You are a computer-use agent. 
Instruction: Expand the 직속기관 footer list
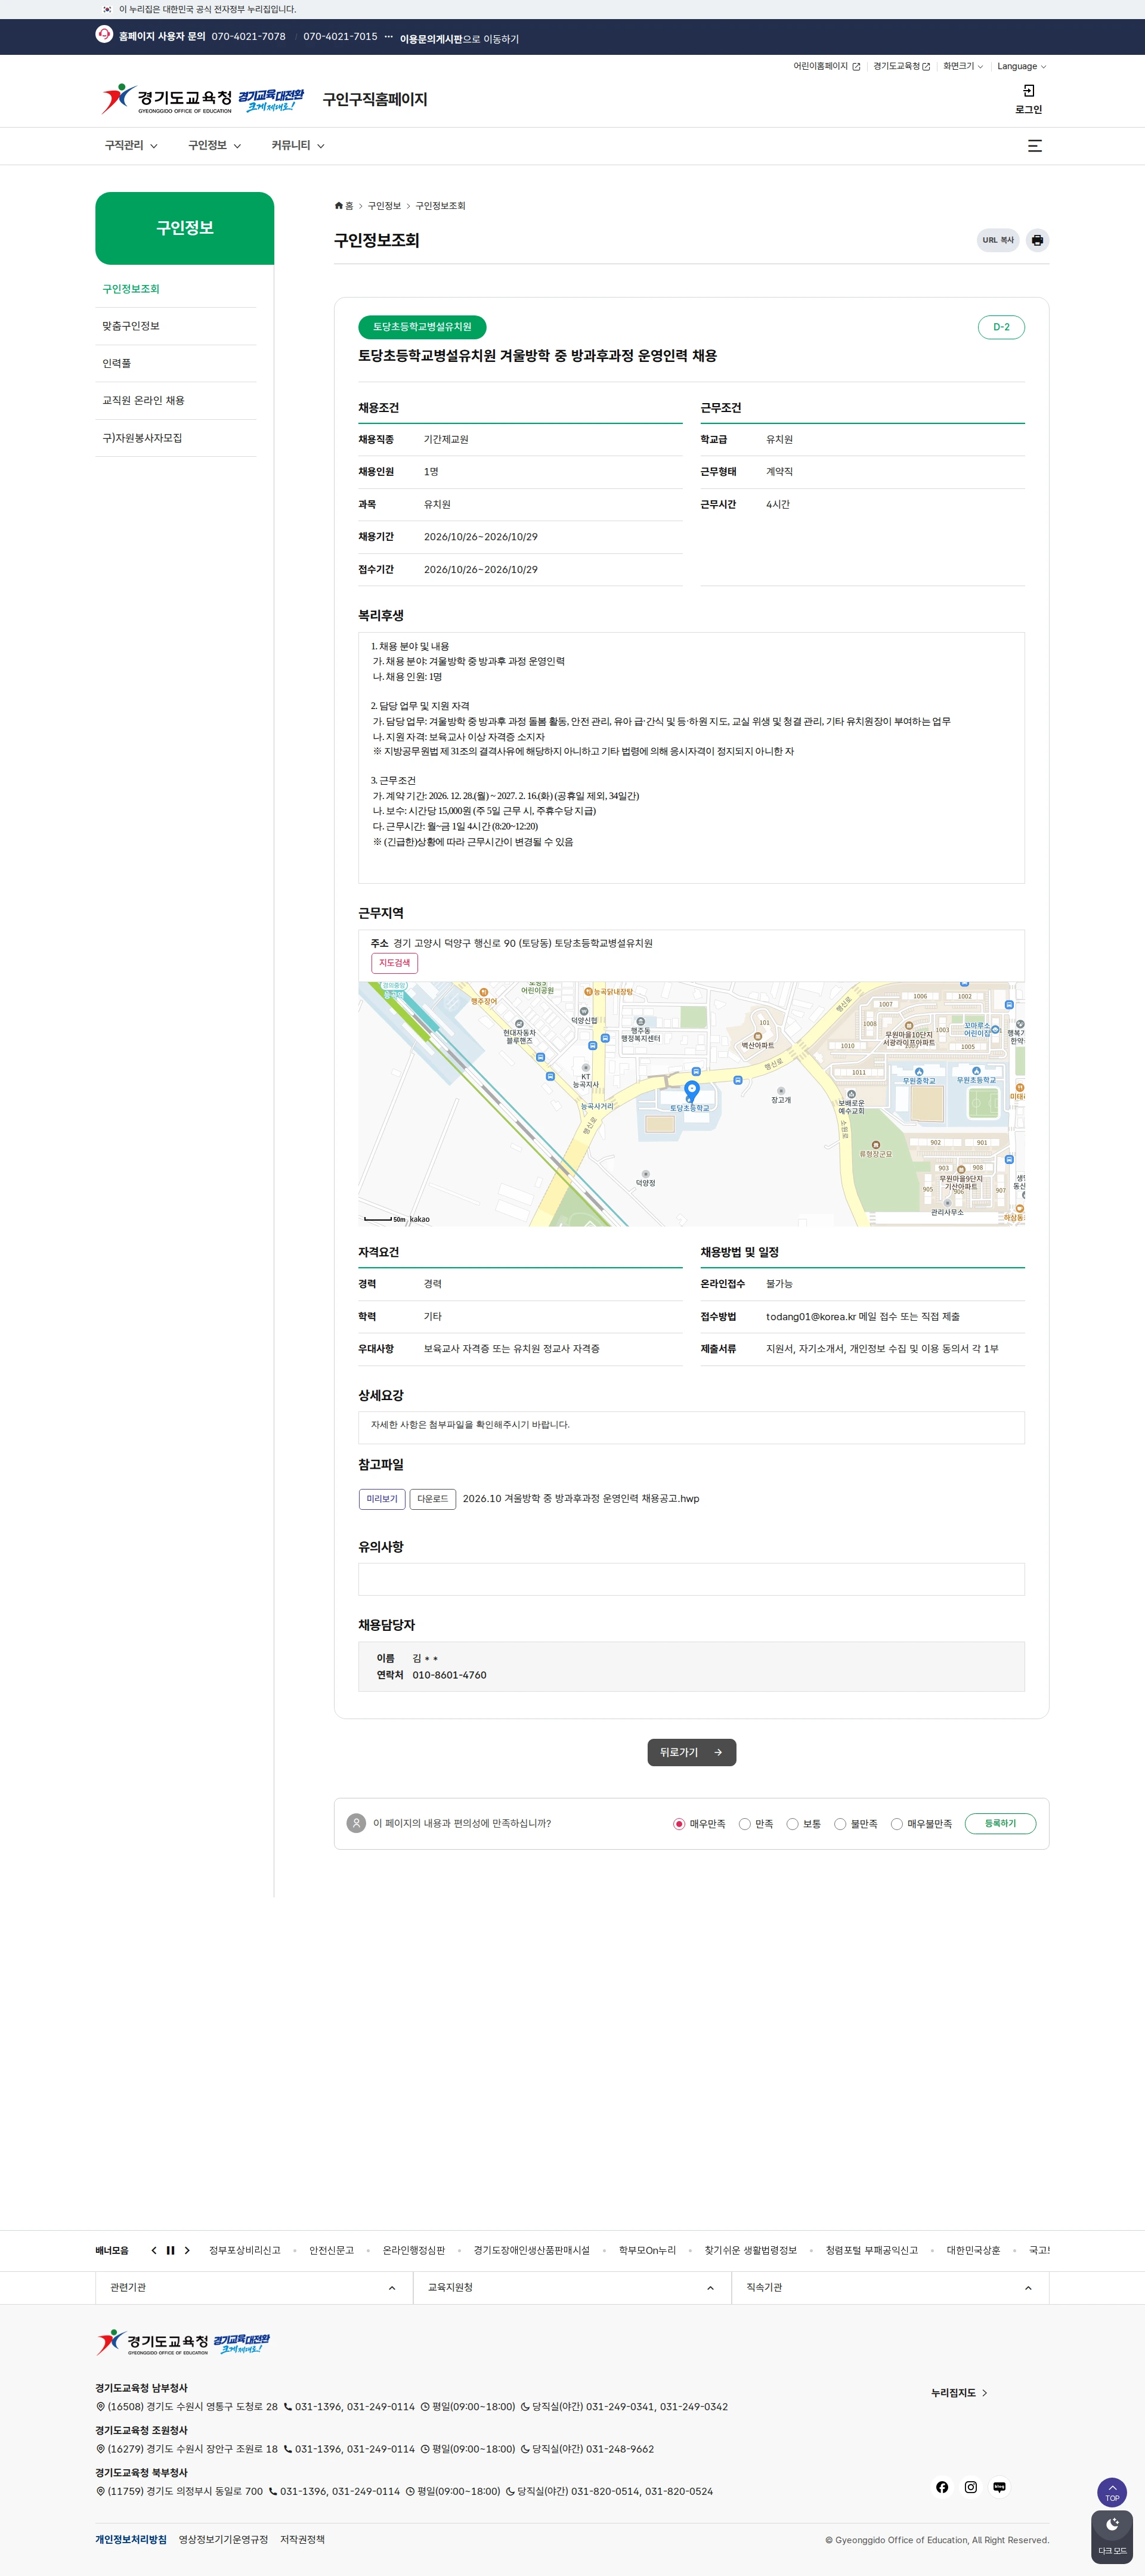click(x=890, y=2288)
